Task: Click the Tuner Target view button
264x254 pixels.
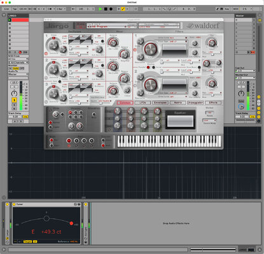Action: tap(27, 241)
